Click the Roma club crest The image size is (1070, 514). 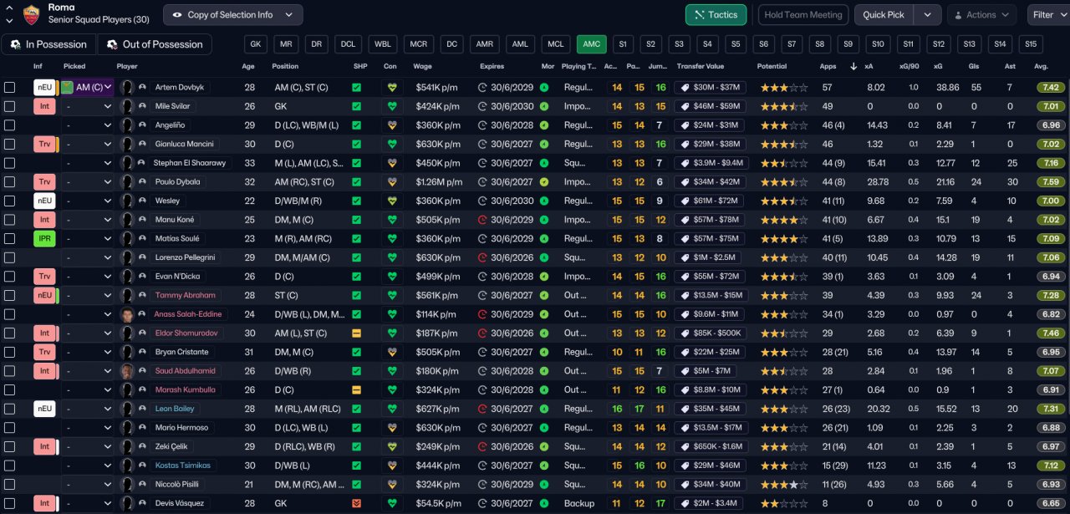[x=31, y=13]
